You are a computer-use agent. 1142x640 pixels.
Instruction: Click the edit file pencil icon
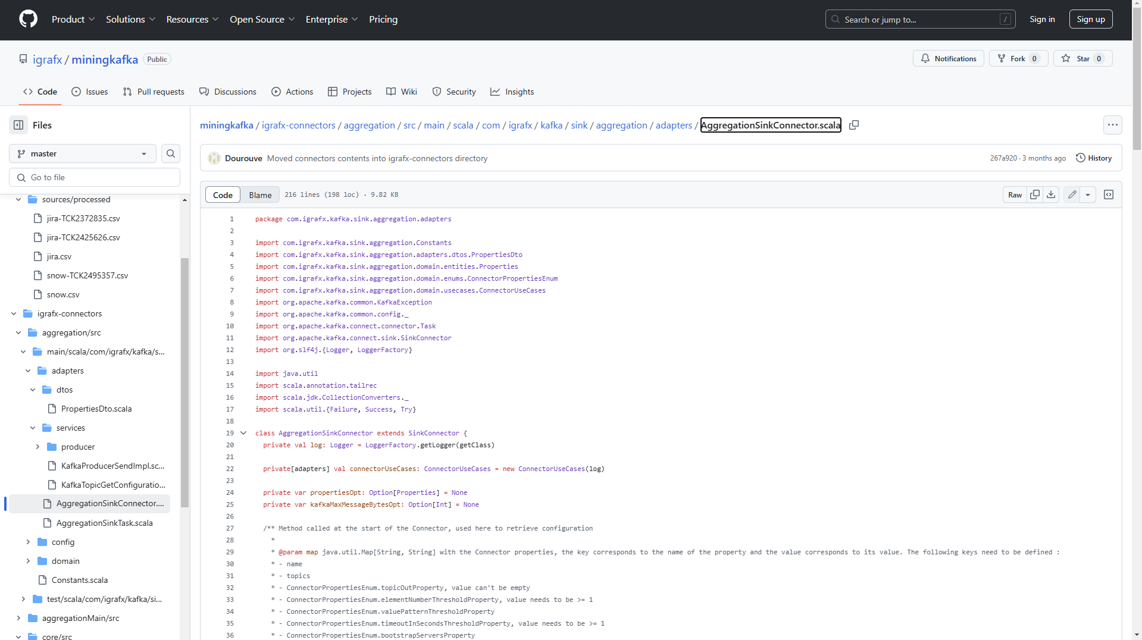[1072, 194]
